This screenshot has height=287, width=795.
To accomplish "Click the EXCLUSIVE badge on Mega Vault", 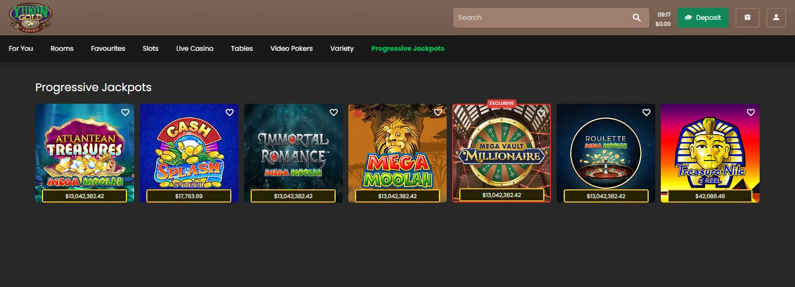I will coord(501,103).
